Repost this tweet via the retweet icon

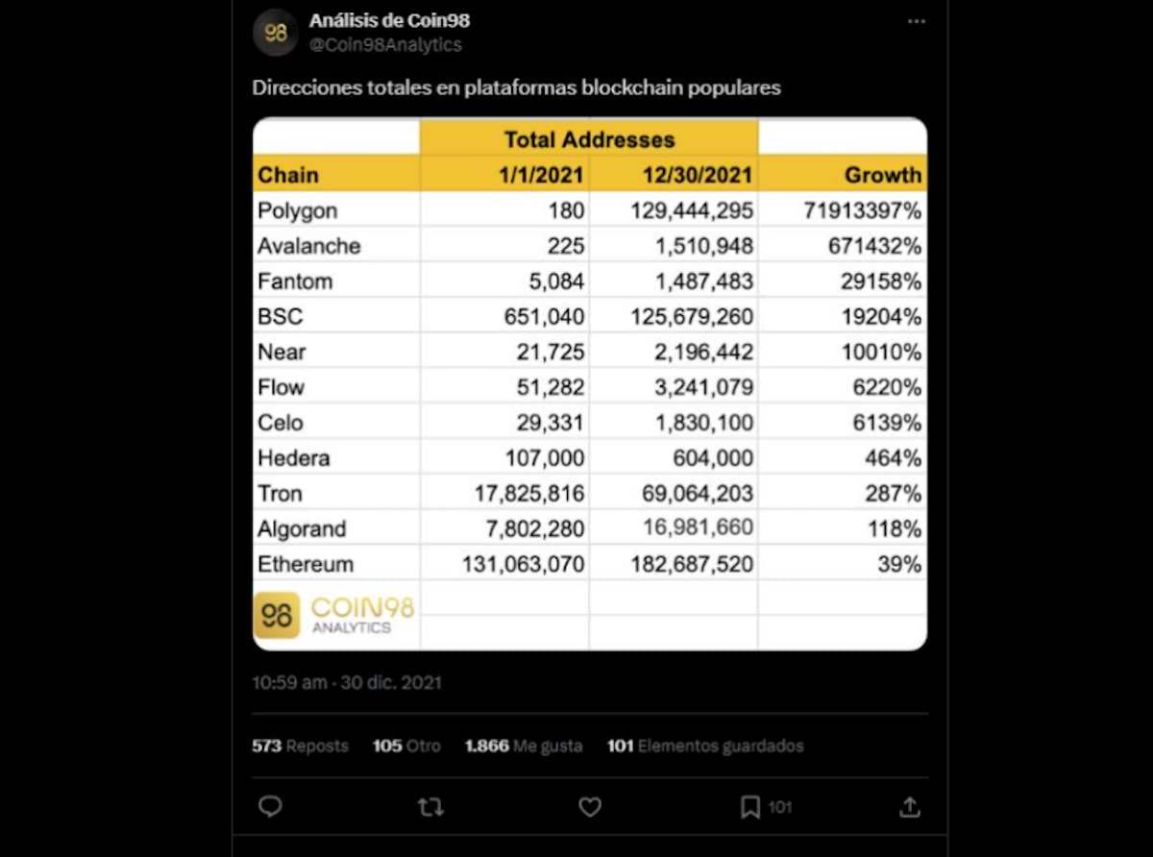[x=430, y=807]
